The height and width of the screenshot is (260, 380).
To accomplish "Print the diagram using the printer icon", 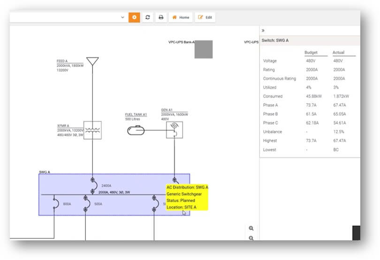I will [161, 17].
